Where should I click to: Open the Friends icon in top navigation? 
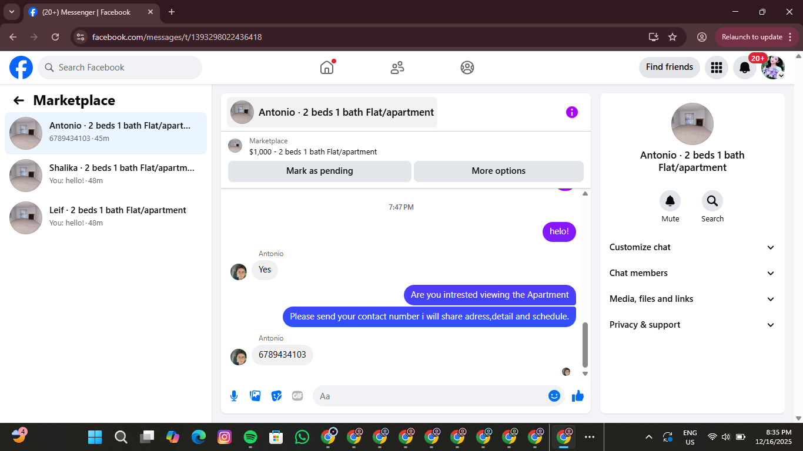[397, 68]
